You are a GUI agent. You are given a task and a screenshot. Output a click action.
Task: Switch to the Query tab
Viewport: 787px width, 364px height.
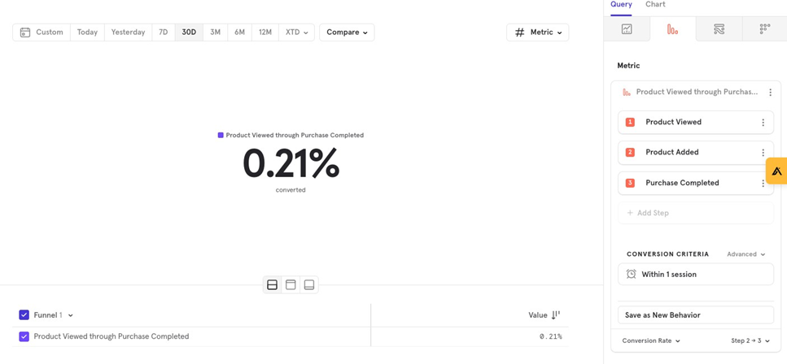pyautogui.click(x=621, y=5)
